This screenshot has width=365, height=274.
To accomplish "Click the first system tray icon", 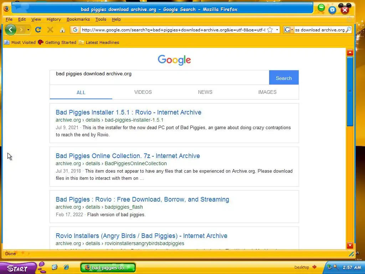I will 329,267.
